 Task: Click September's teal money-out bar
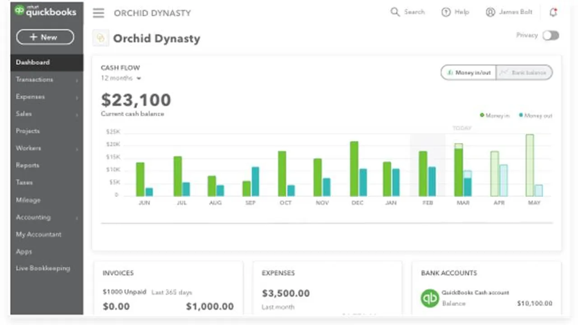tap(255, 181)
